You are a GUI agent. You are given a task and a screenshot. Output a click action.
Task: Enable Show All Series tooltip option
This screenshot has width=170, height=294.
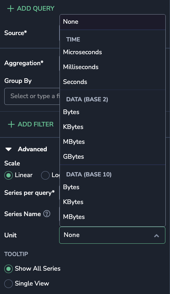coord(8,269)
